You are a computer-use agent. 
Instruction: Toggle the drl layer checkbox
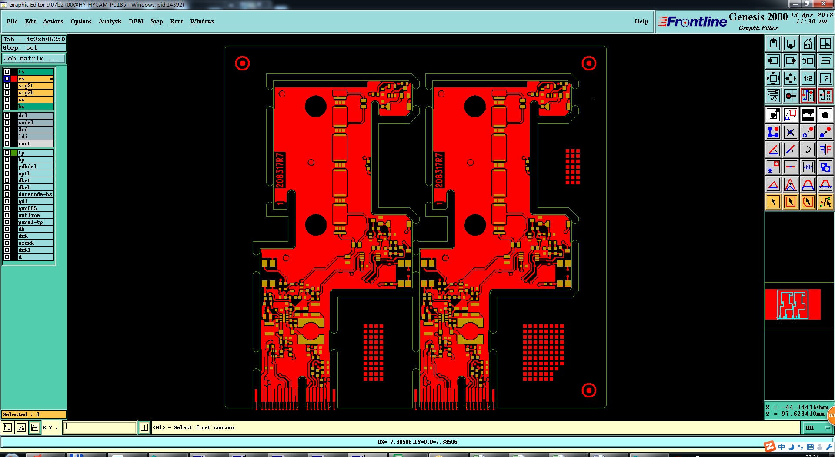(x=7, y=116)
